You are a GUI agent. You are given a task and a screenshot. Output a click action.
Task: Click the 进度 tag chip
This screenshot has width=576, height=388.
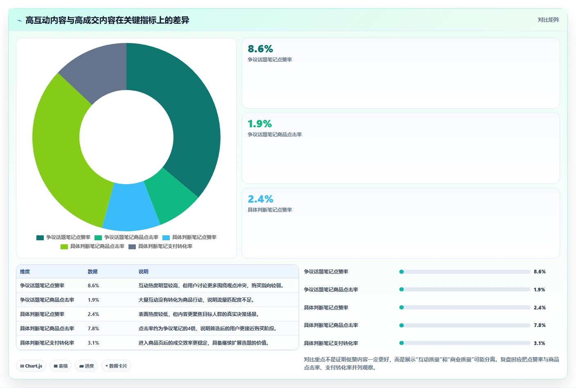tap(86, 366)
